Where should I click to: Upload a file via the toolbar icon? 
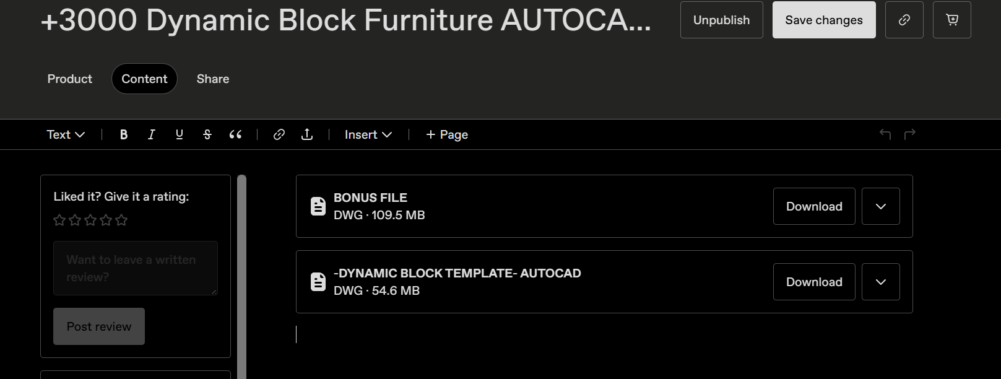[x=307, y=134]
